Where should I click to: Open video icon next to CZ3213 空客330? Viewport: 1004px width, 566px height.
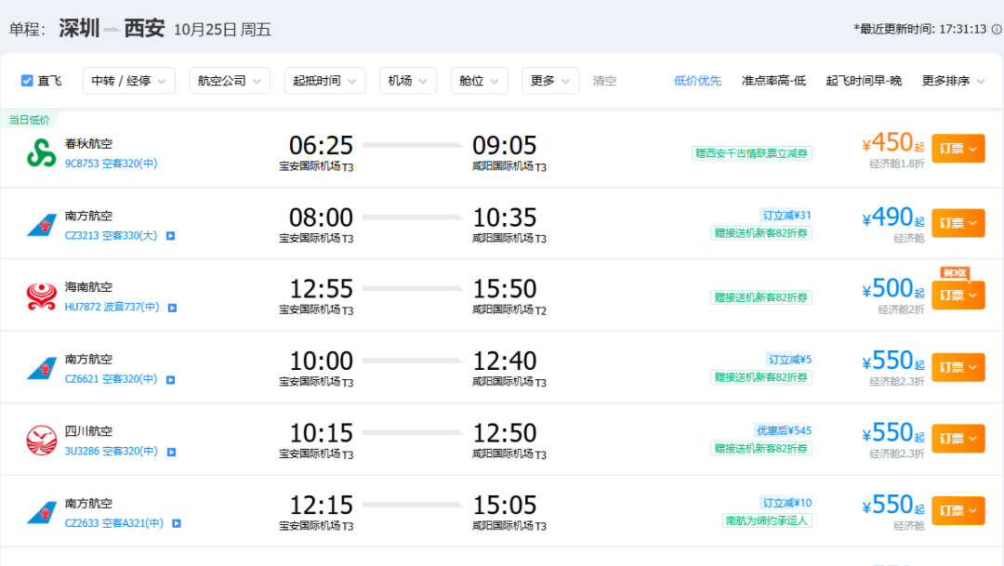point(171,236)
